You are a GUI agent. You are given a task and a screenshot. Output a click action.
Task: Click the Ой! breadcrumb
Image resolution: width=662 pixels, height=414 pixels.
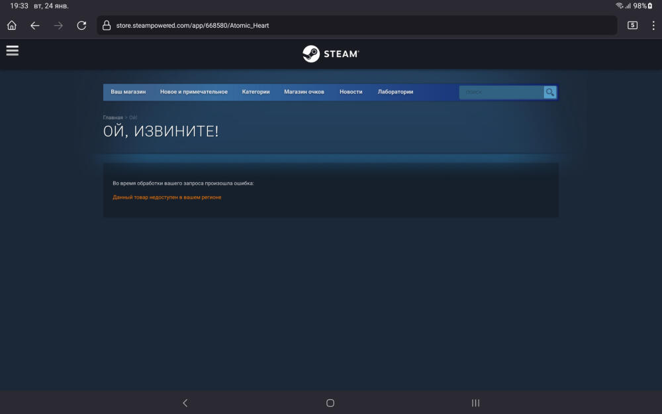(133, 117)
